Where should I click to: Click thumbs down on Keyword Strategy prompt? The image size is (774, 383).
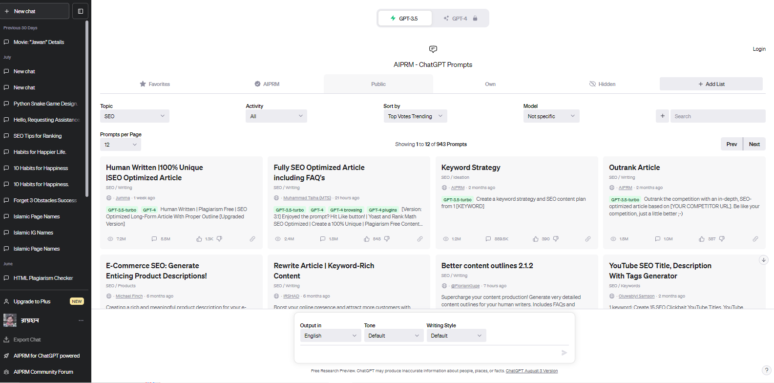pos(556,239)
